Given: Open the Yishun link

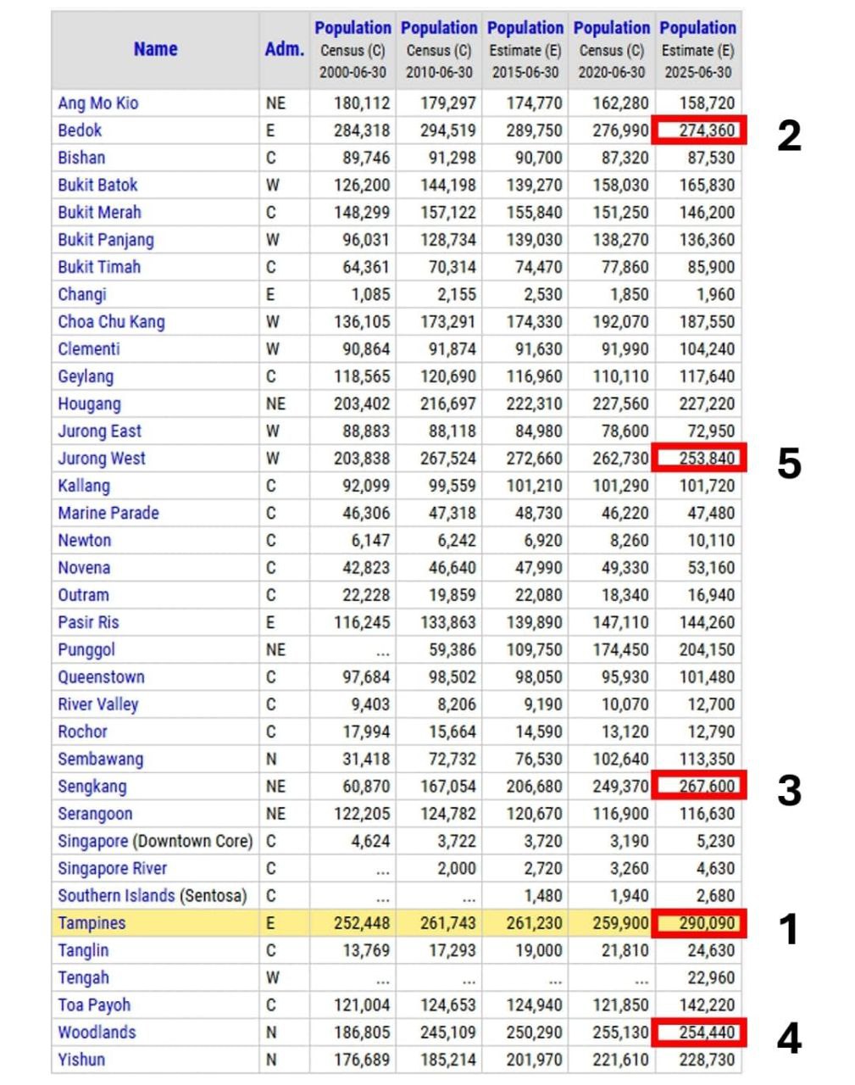Looking at the screenshot, I should coord(81,1060).
